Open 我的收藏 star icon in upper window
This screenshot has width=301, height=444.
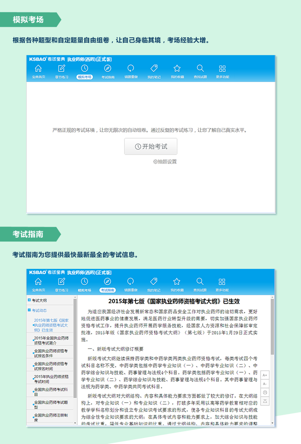click(x=177, y=72)
